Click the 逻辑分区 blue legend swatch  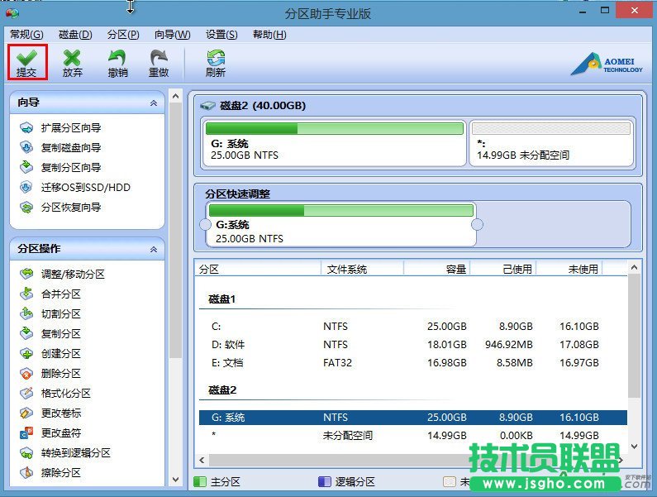[x=324, y=481]
